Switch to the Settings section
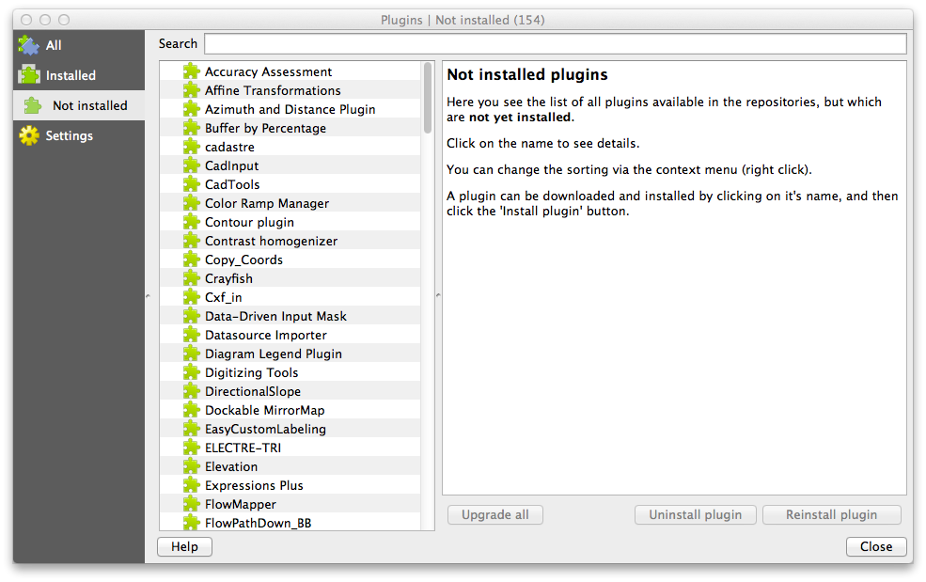The width and height of the screenshot is (926, 582). (61, 135)
